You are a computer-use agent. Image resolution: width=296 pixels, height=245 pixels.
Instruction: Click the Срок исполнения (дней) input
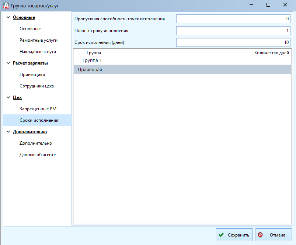pos(233,42)
